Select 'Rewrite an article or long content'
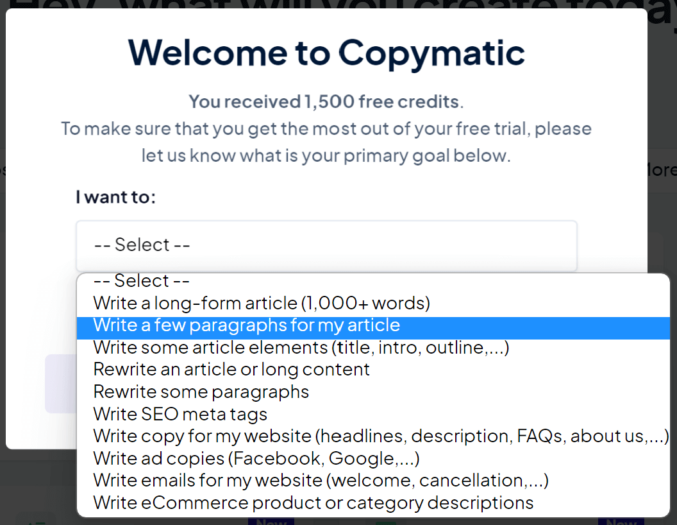Viewport: 677px width, 525px height. (231, 370)
